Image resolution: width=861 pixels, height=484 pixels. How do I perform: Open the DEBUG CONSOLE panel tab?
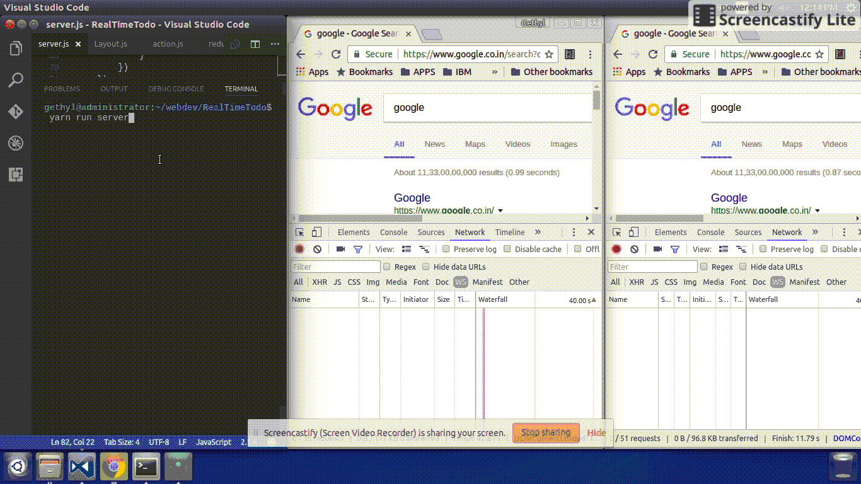click(x=176, y=89)
